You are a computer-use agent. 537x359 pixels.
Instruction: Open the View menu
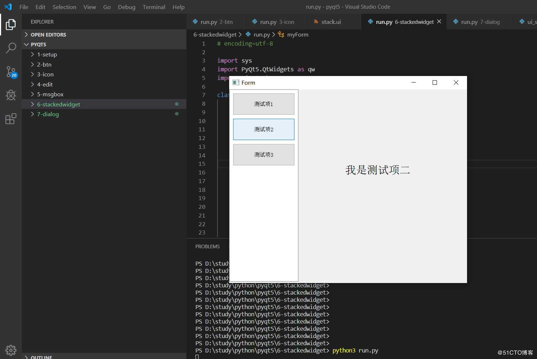point(90,7)
